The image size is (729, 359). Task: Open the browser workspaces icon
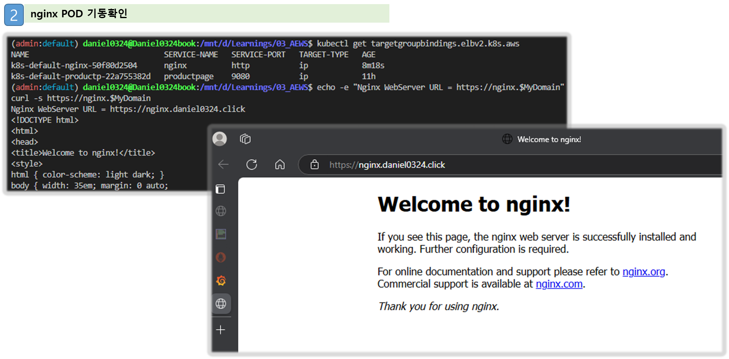pyautogui.click(x=245, y=139)
